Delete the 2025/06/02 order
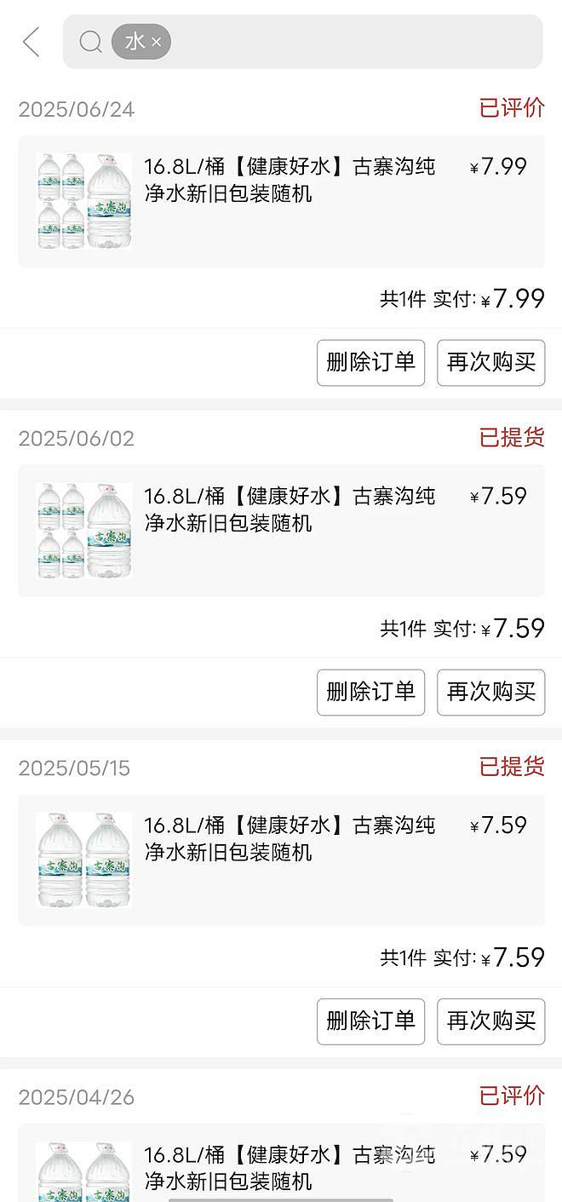The image size is (562, 1202). 370,692
